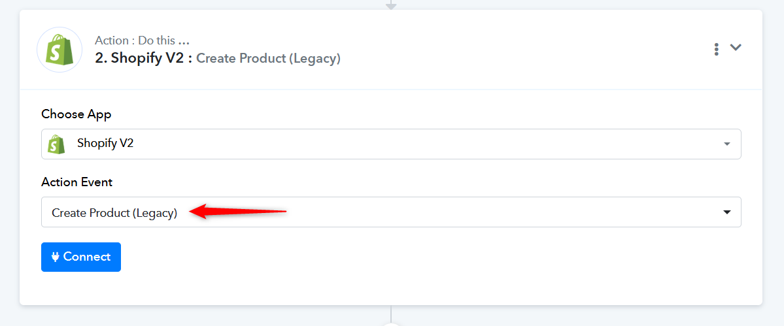The image size is (784, 326).
Task: Open the Choose App dropdown arrow
Action: click(x=727, y=144)
